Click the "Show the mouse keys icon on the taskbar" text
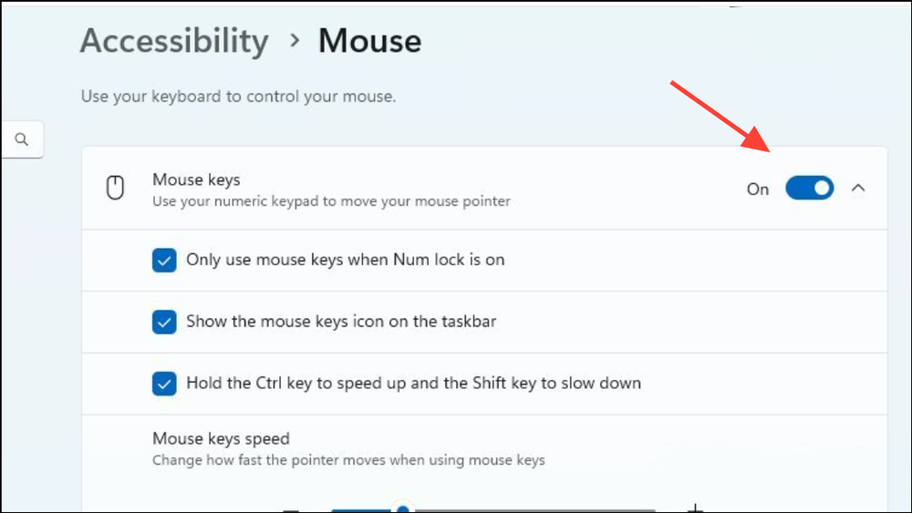912x513 pixels. pos(341,321)
